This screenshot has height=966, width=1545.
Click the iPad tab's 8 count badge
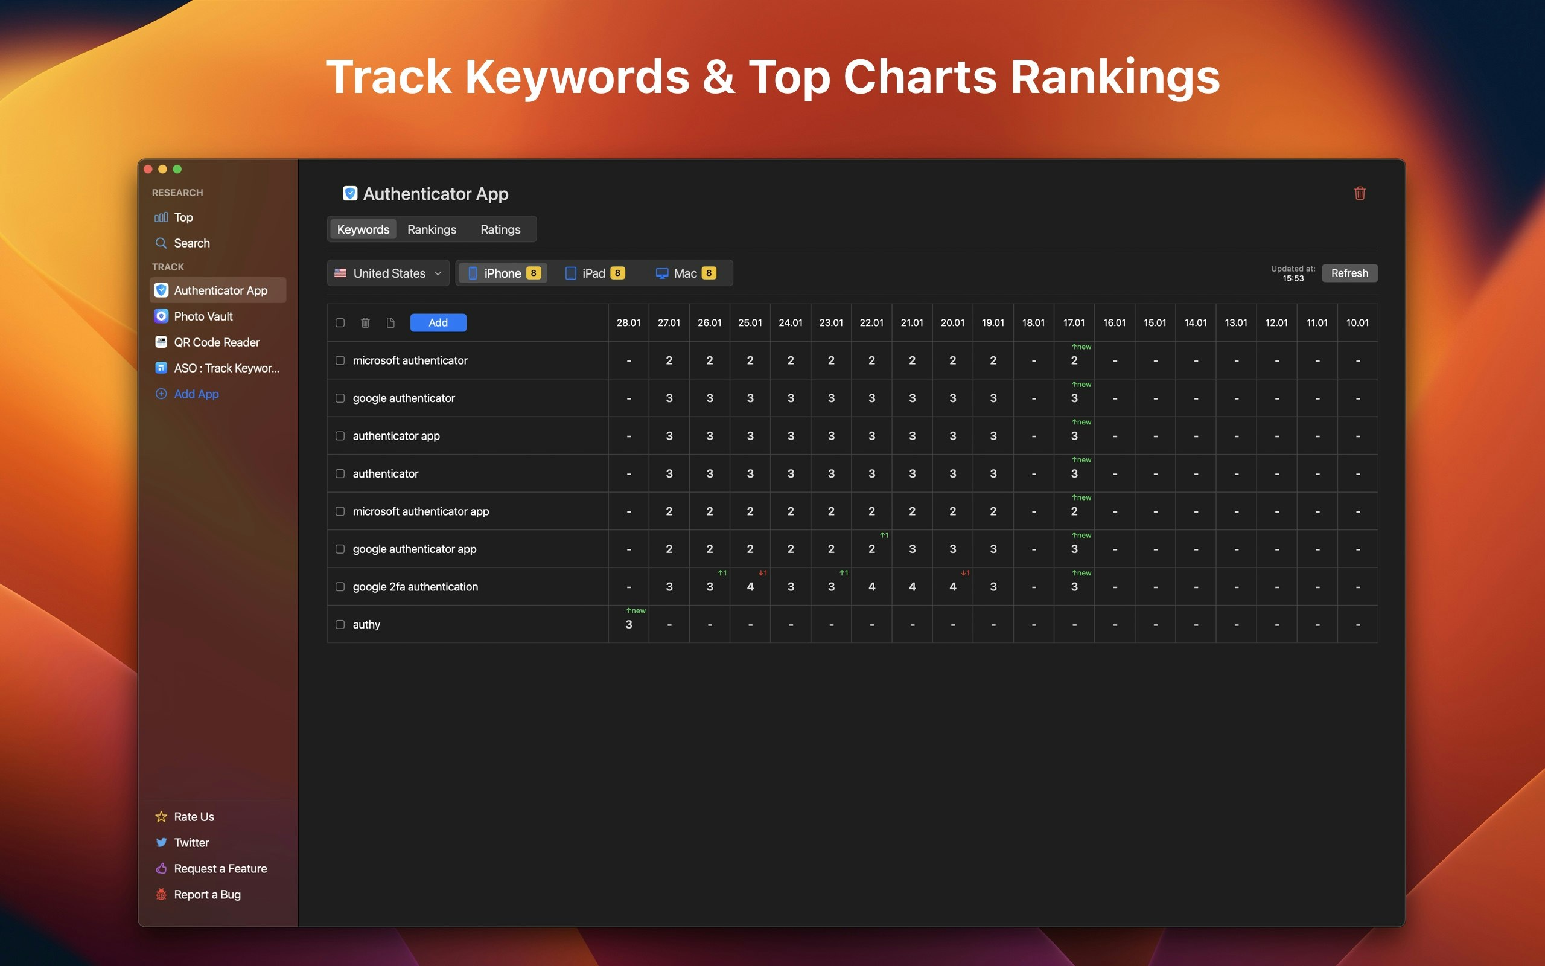tap(617, 273)
